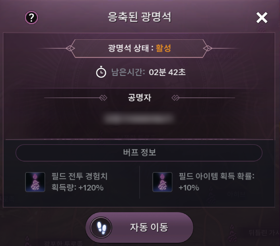Click the 응축된 광명석 title text
The height and width of the screenshot is (246, 280).
[140, 17]
